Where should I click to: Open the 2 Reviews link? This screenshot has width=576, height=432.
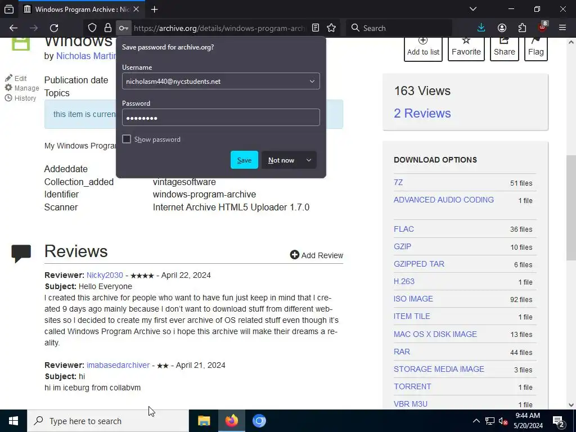[x=422, y=113]
